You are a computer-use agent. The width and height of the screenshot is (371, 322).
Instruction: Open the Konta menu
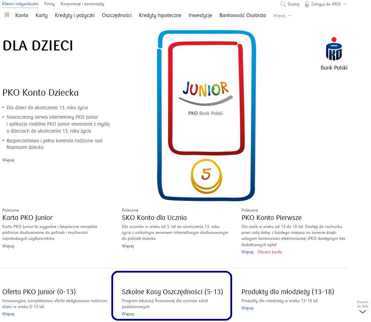click(x=22, y=15)
